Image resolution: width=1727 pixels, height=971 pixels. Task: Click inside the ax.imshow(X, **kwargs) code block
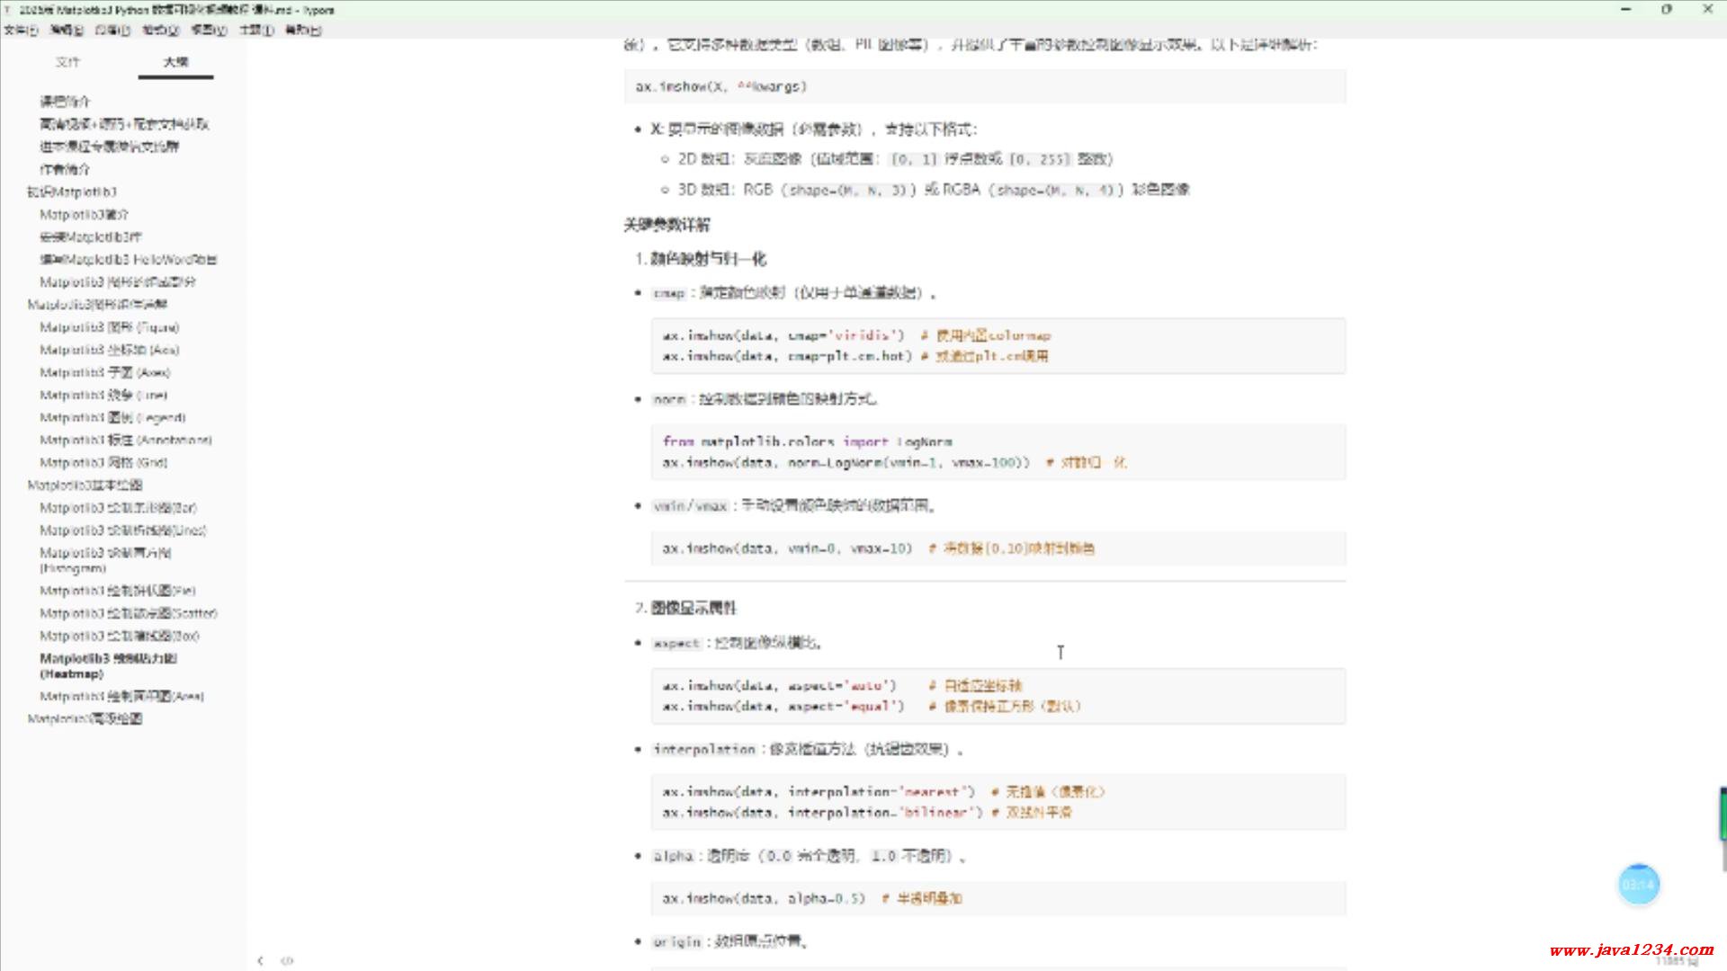tap(985, 87)
